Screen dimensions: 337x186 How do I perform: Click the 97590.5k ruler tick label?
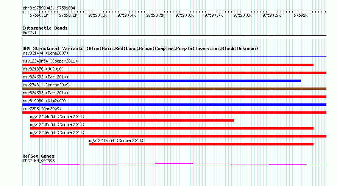click(x=155, y=15)
